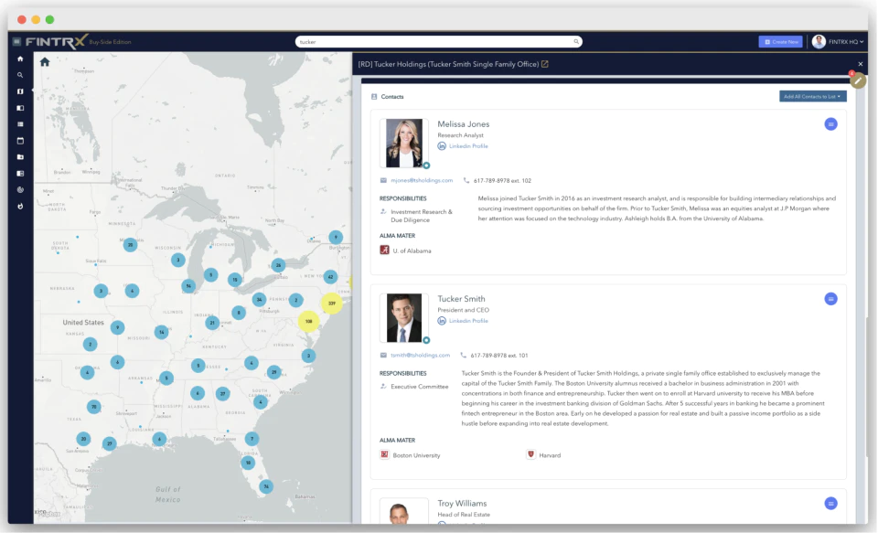Open the sidebar icon directly below Map
This screenshot has width=878, height=533.
pos(20,108)
